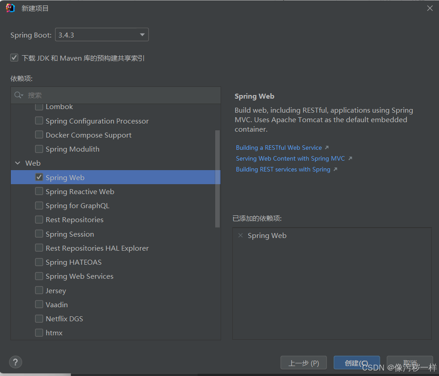Select the Web category row
This screenshot has height=376, width=439.
[116, 163]
